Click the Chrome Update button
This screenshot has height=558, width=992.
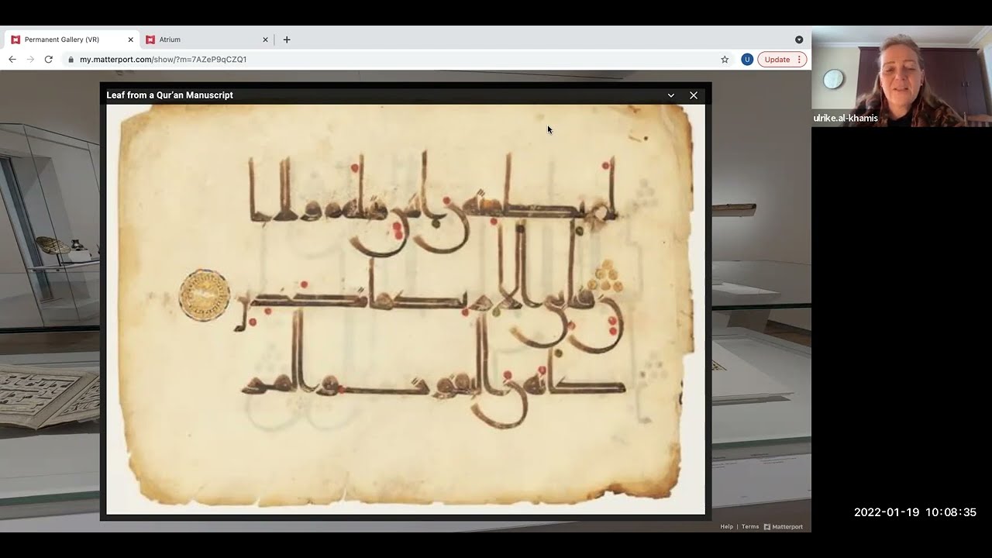pyautogui.click(x=782, y=60)
